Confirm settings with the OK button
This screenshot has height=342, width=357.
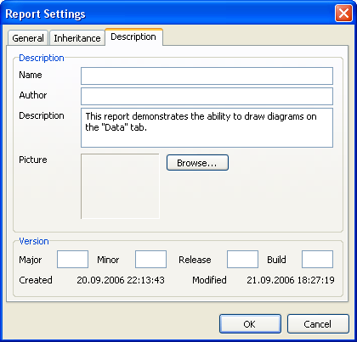pos(250,324)
